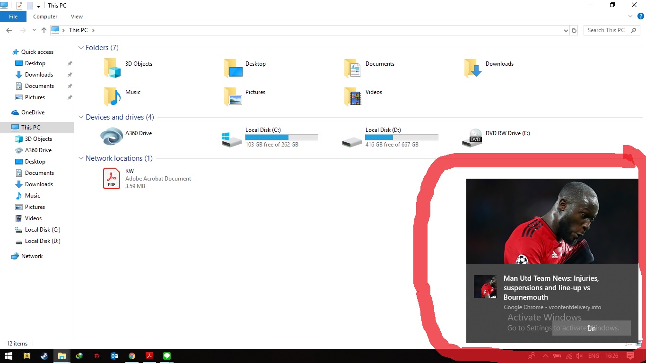Viewport: 646px width, 363px height.
Task: Select the Pictures folder in the Folders group
Action: click(233, 96)
